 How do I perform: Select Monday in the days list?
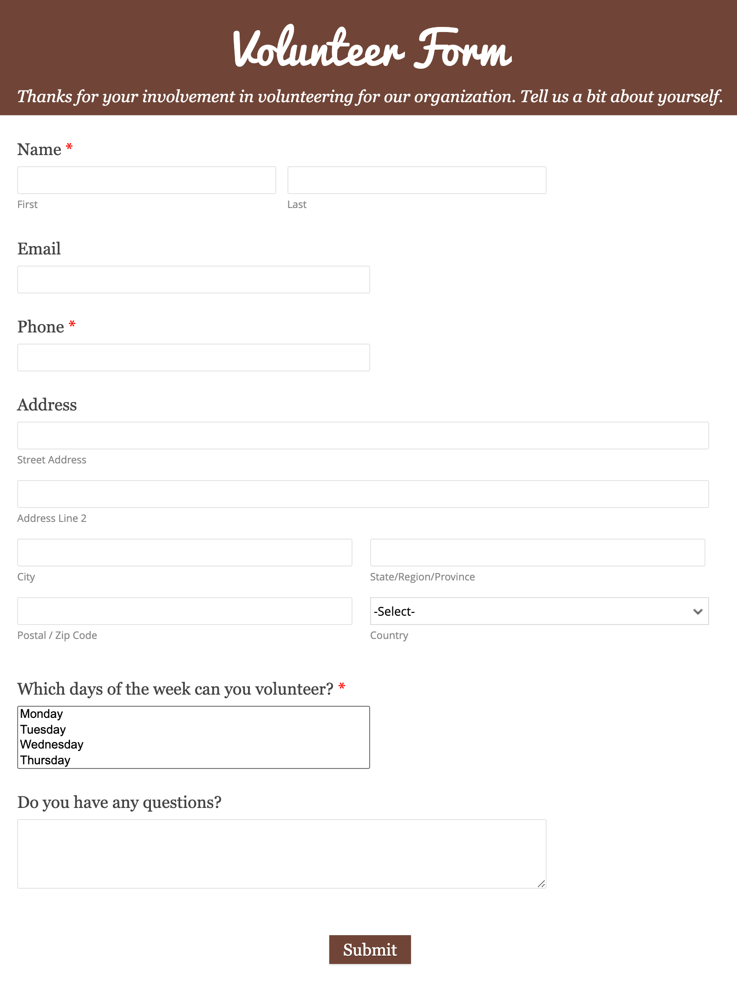click(x=42, y=714)
